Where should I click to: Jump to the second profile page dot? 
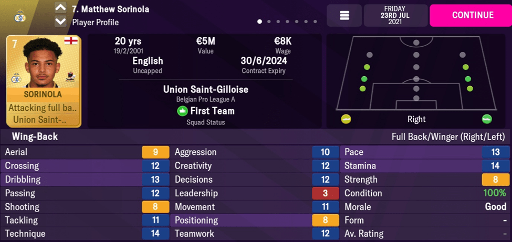tap(269, 22)
